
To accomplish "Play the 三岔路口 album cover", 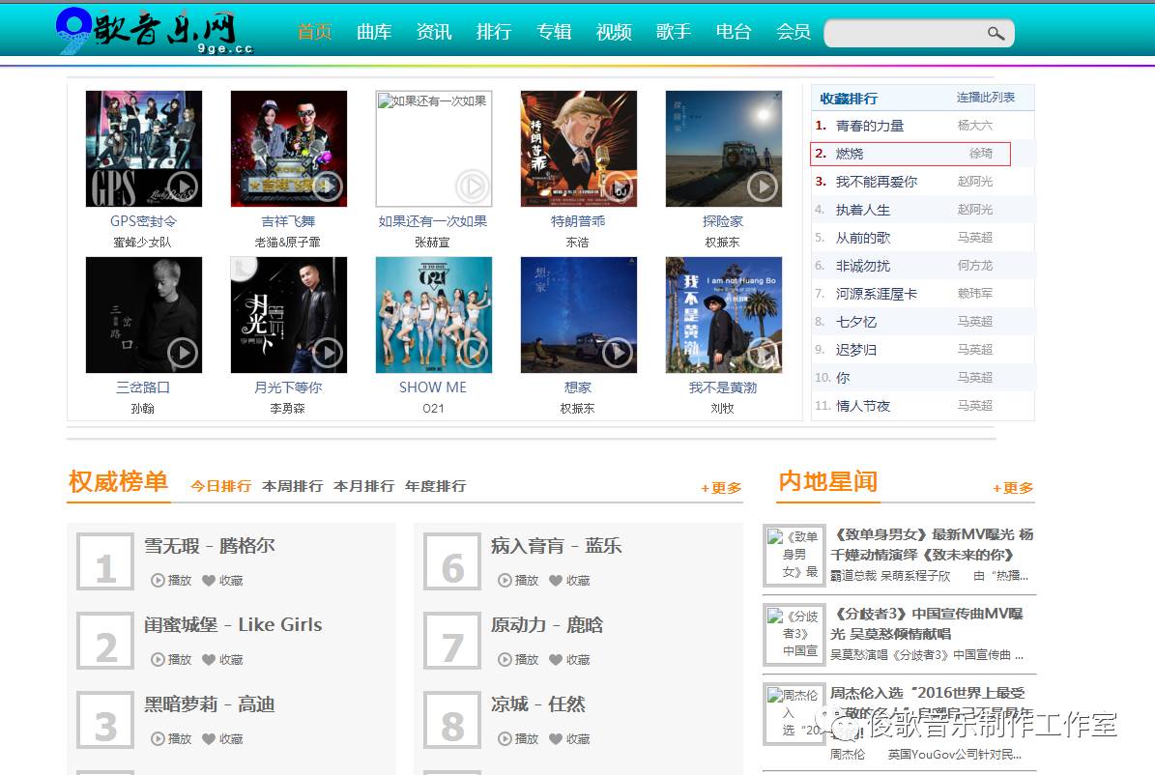I will (144, 315).
